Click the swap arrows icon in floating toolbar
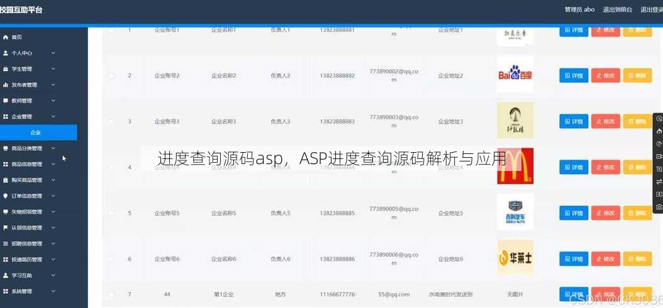This screenshot has height=308, width=663. [659, 182]
